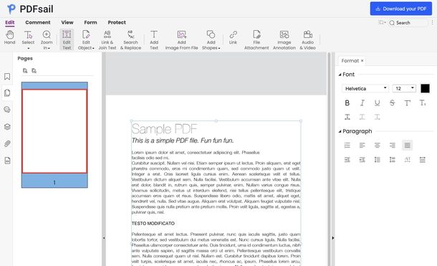
Task: Choose the Link & Join Text tool
Action: pyautogui.click(x=107, y=40)
